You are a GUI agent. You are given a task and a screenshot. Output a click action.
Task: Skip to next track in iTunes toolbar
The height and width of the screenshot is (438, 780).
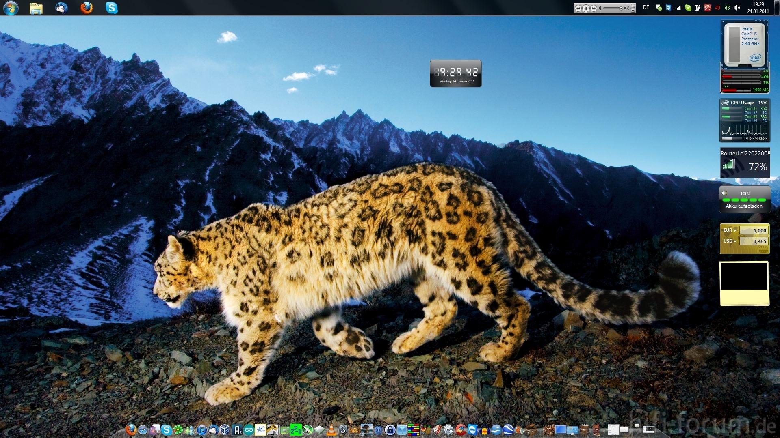pos(594,8)
